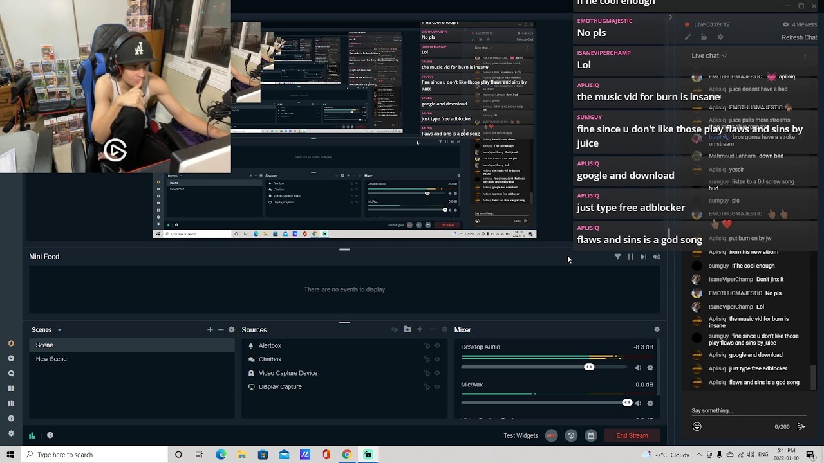The width and height of the screenshot is (824, 463).
Task: Open Google Chrome from taskbar
Action: 347,455
